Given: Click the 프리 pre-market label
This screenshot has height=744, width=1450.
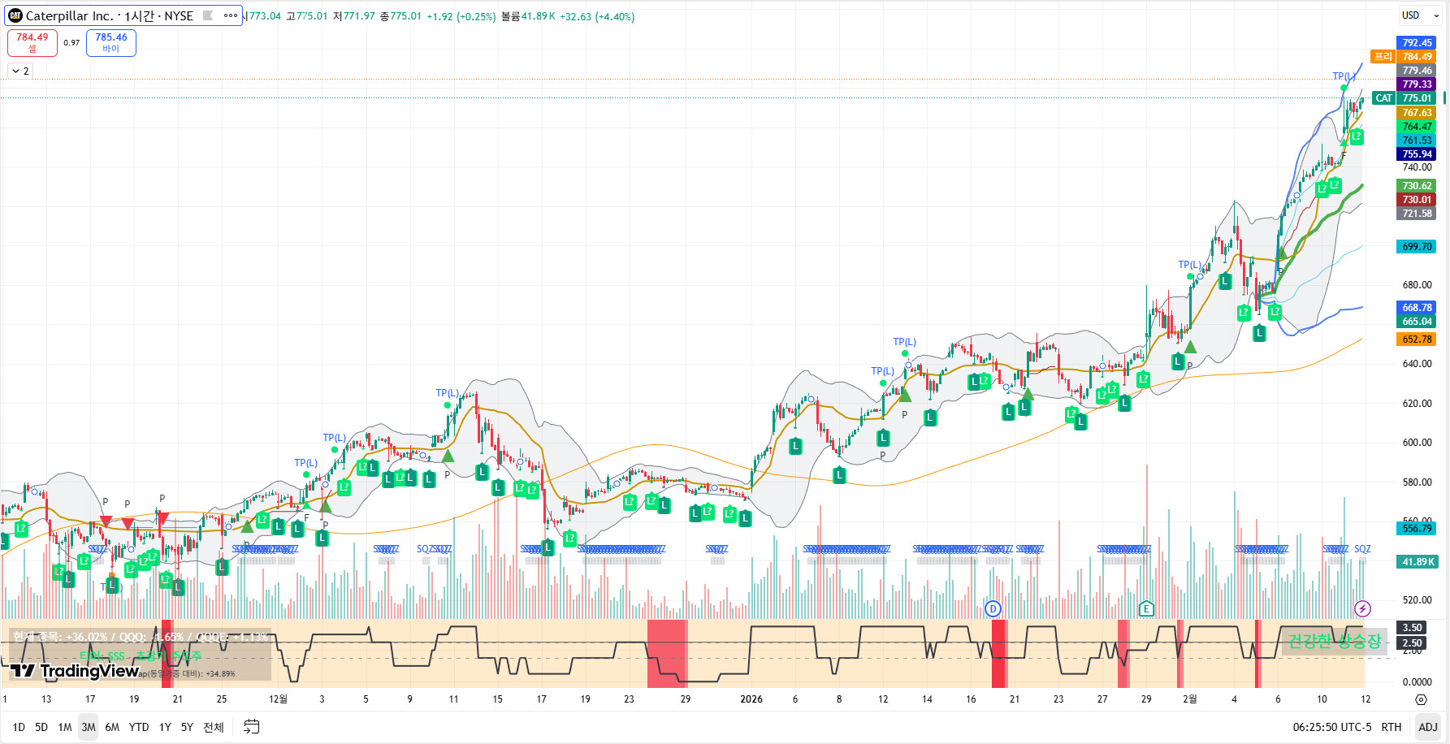Looking at the screenshot, I should pyautogui.click(x=1383, y=57).
